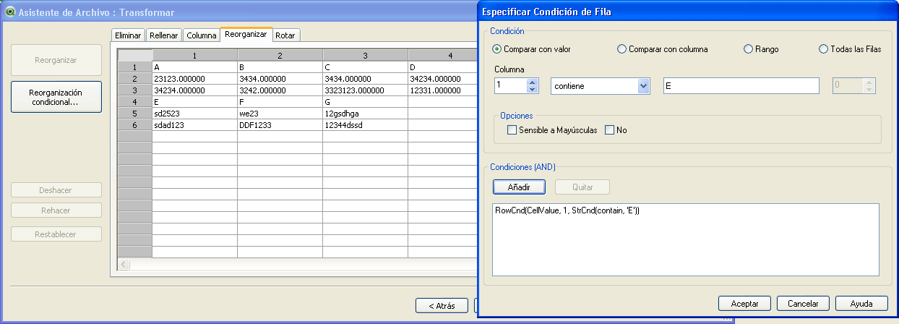The height and width of the screenshot is (324, 899).
Task: Open Ayuda for the condition dialog
Action: (861, 303)
